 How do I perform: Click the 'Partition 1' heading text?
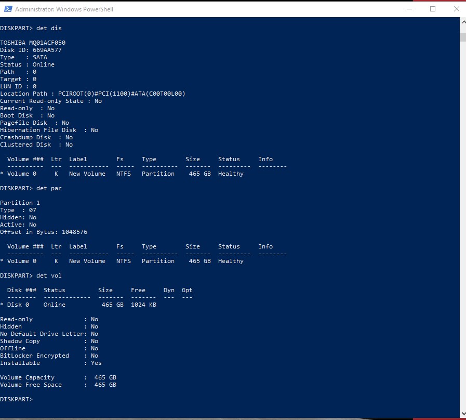[x=20, y=203]
